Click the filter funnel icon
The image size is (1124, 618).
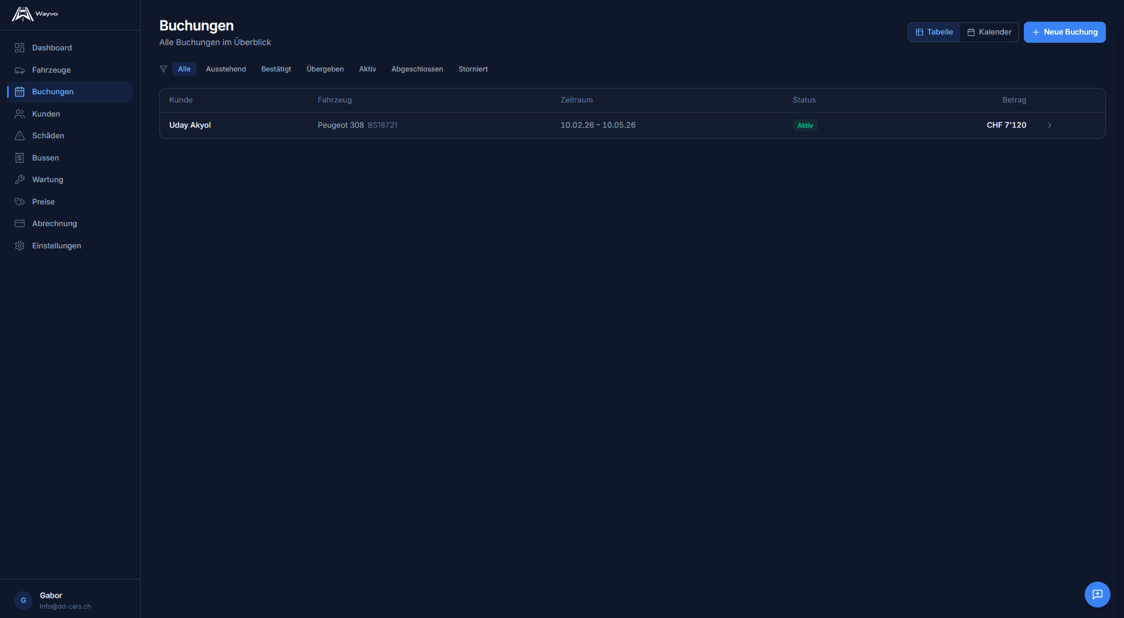coord(163,69)
